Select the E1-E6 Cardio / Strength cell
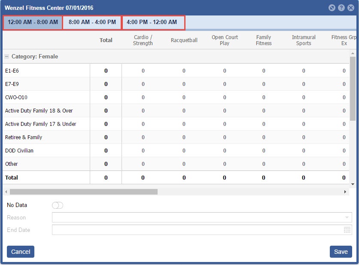 [x=143, y=71]
